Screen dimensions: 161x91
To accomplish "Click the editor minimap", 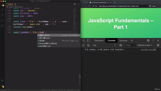I will pyautogui.click(x=76, y=21).
